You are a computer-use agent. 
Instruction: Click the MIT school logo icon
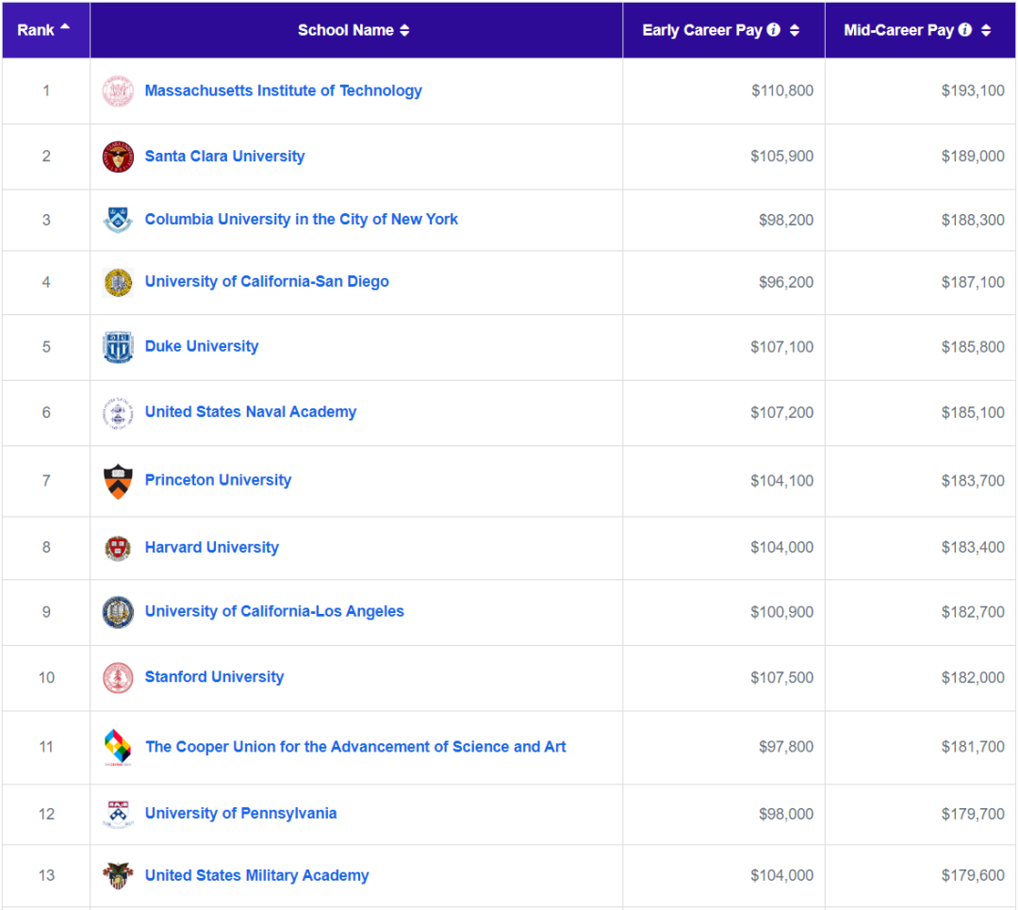click(x=118, y=91)
